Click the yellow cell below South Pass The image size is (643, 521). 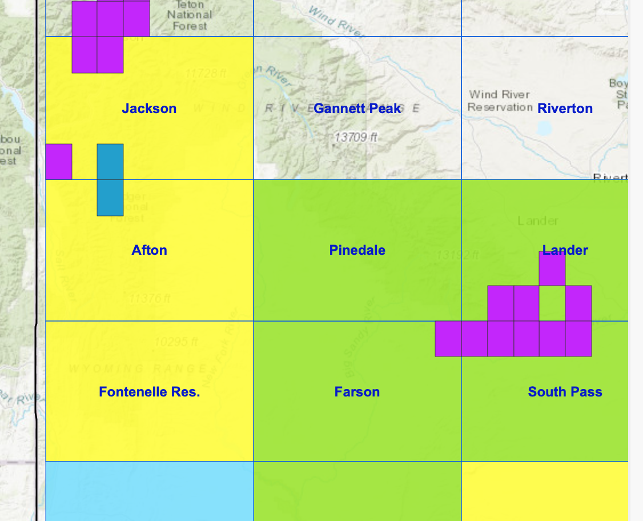[545, 491]
